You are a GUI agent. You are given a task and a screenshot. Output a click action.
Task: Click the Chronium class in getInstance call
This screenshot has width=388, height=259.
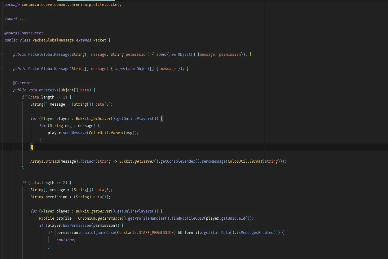click(x=87, y=218)
